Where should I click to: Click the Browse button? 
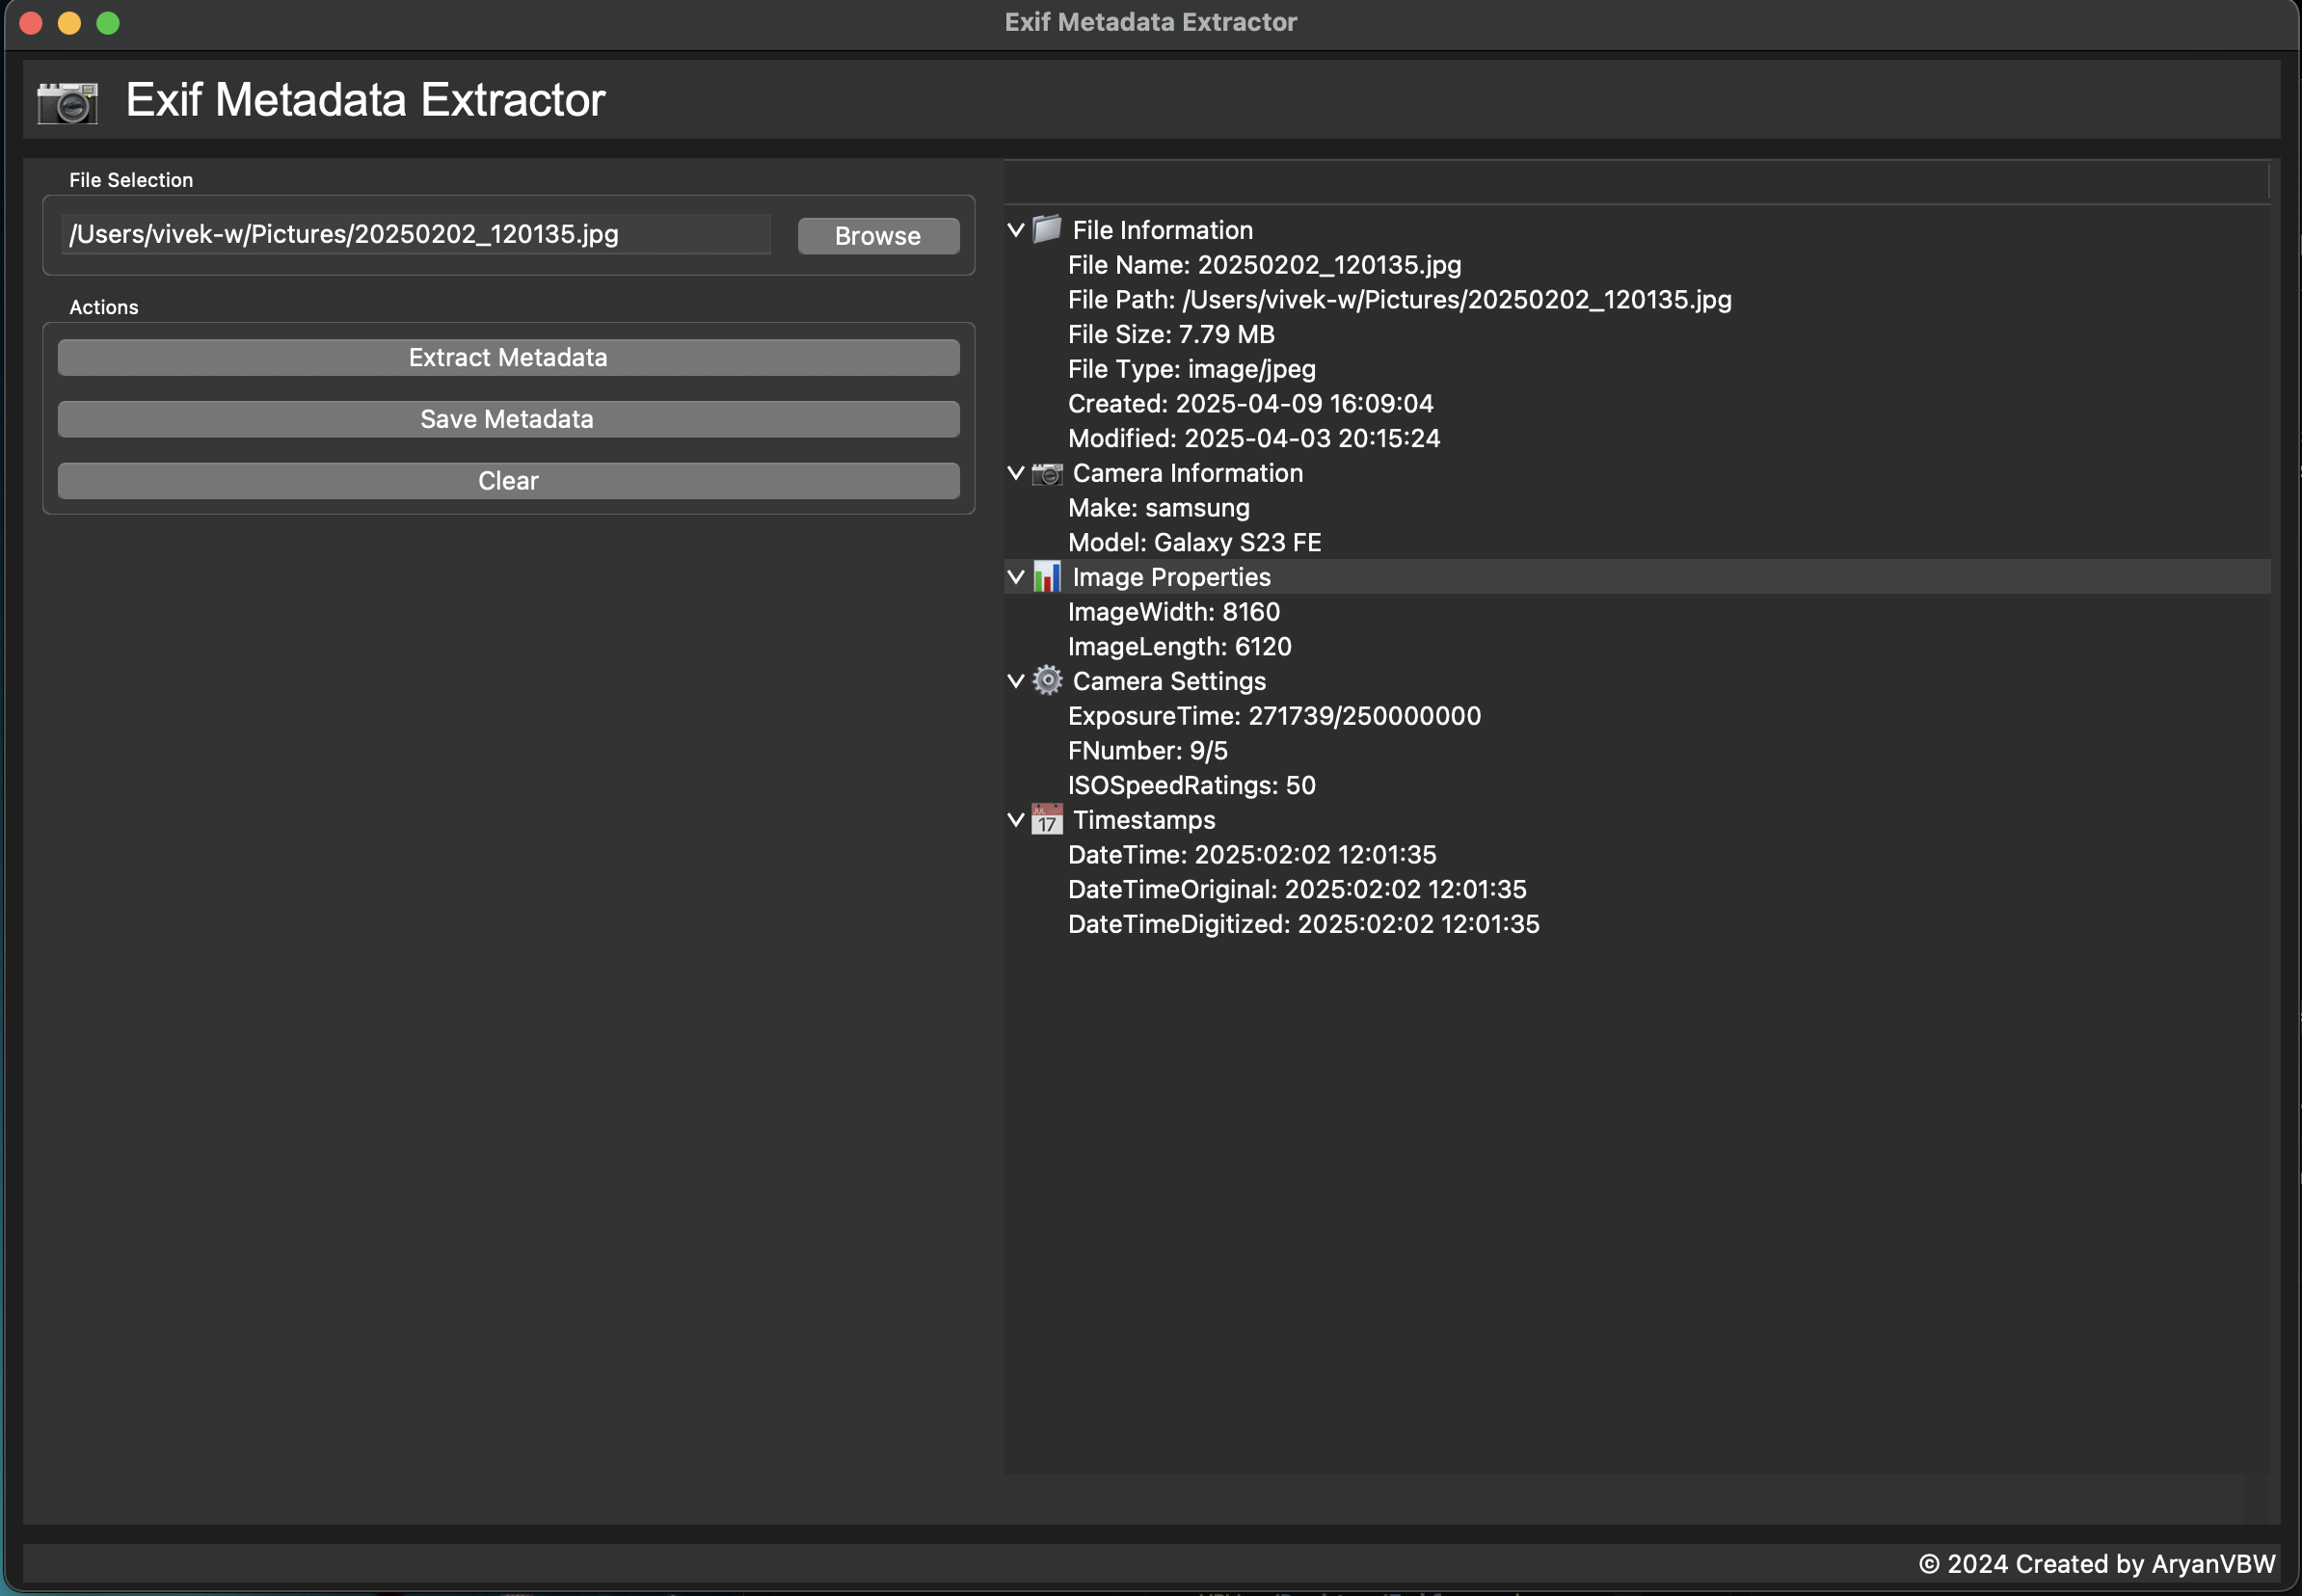[877, 235]
